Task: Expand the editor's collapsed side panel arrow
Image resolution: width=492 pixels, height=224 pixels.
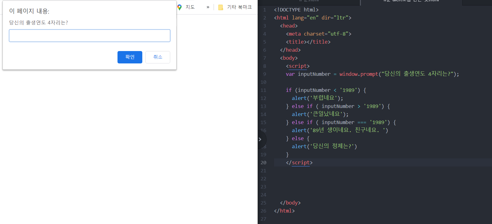Action: coord(260,139)
